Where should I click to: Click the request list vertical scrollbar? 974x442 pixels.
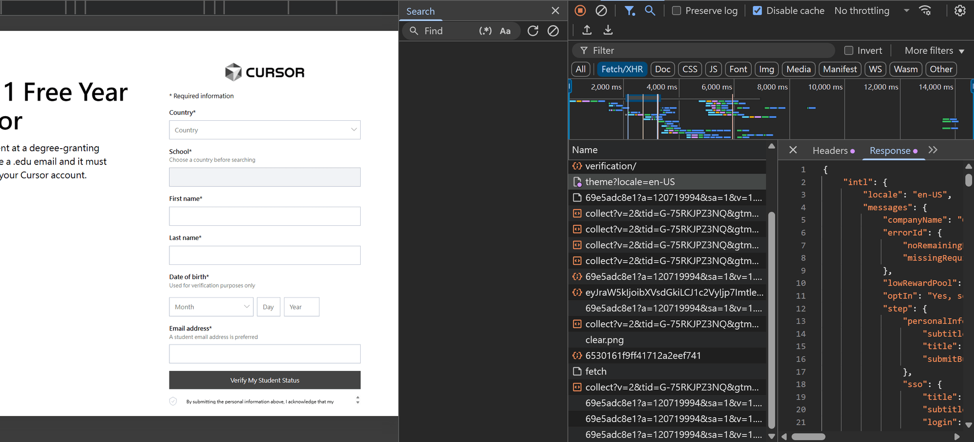[x=772, y=320]
